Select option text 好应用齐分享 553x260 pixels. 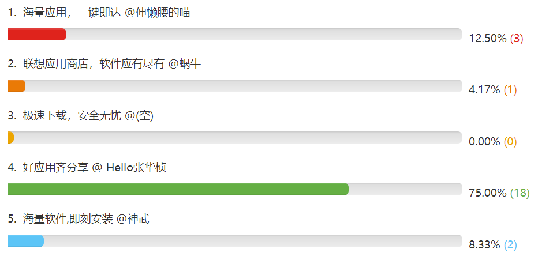point(56,168)
